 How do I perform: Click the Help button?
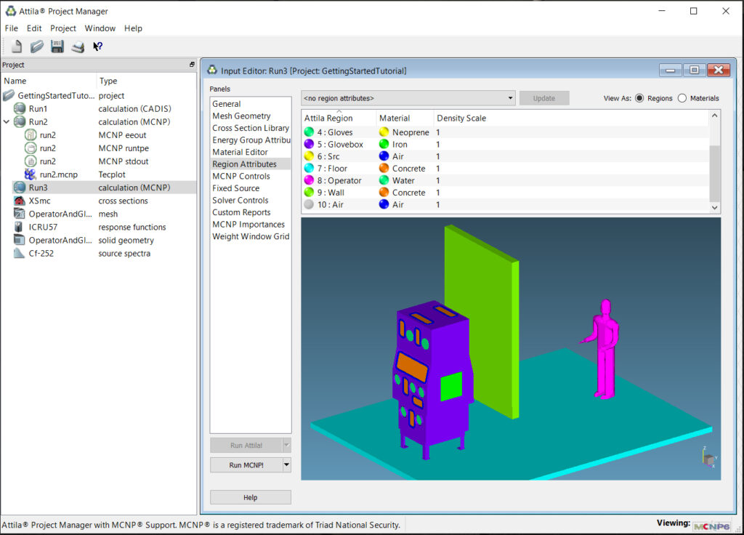[250, 497]
